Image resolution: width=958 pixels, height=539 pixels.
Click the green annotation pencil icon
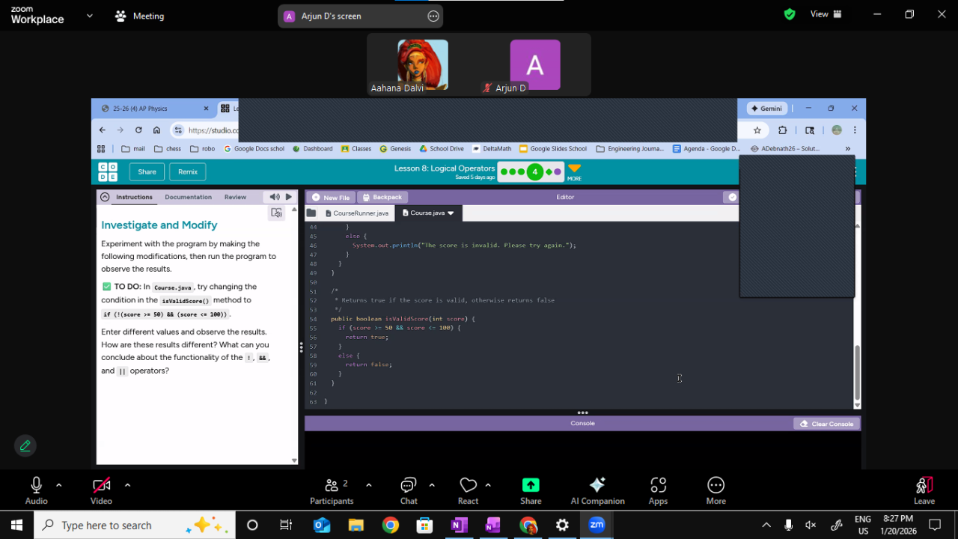click(25, 446)
